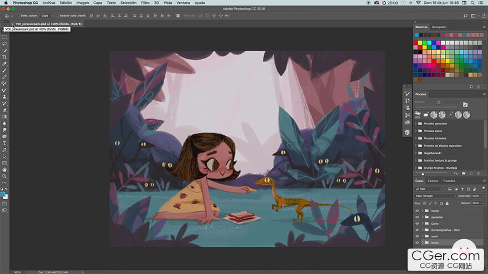This screenshot has height=274, width=488.
Task: Change screen mode from toolbar bottom
Action: [x=4, y=210]
